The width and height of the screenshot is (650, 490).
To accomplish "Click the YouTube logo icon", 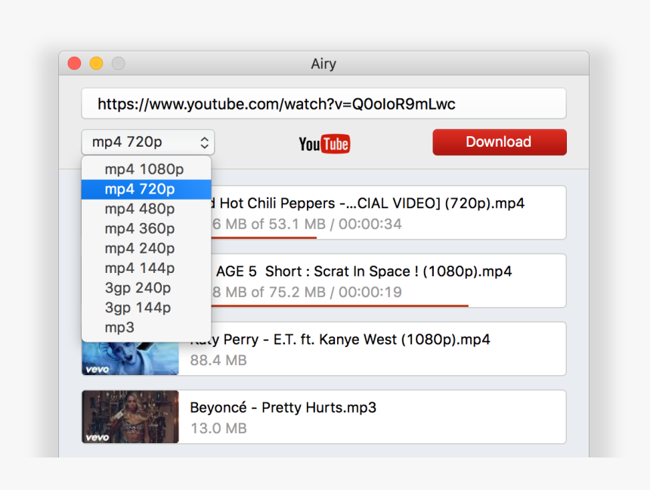I will click(324, 144).
